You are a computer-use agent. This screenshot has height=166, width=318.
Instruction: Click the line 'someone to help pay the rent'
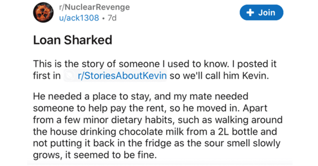150,108
